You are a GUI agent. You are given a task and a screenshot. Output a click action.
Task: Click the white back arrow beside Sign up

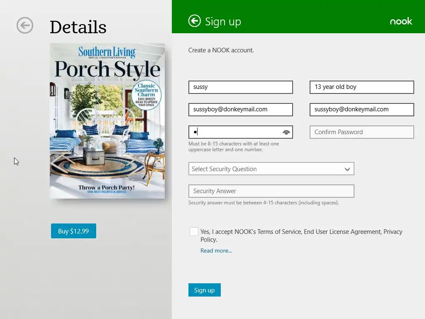coord(194,21)
